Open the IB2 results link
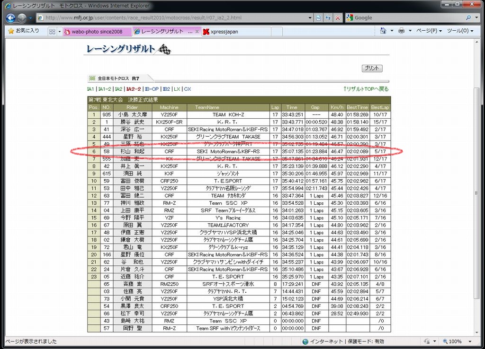The width and height of the screenshot is (485, 349). coord(166,89)
